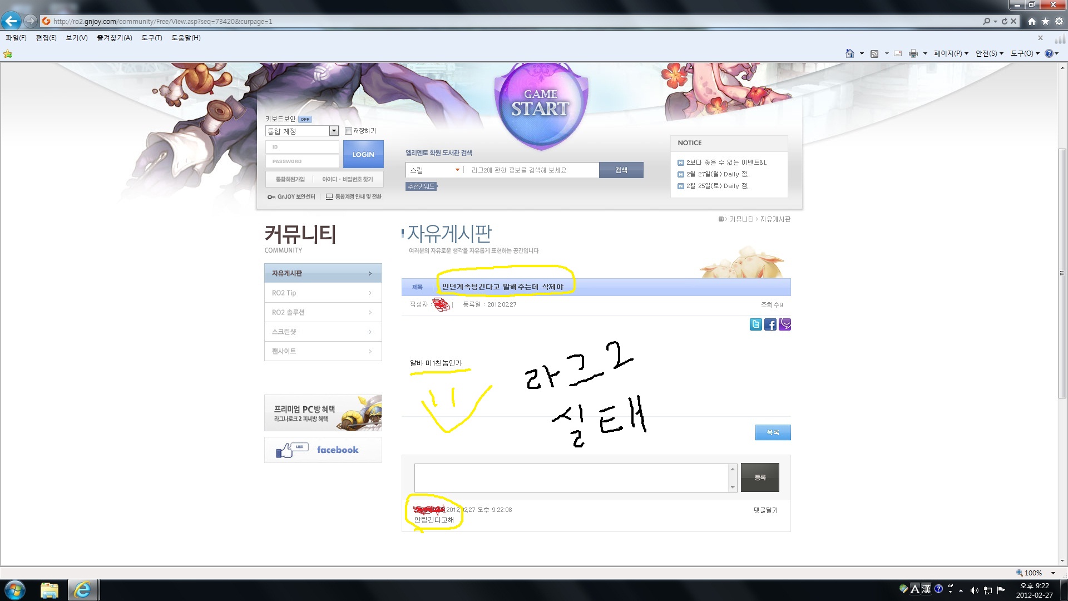Viewport: 1068px width, 601px height.
Task: Click the comment text input box
Action: [x=571, y=477]
